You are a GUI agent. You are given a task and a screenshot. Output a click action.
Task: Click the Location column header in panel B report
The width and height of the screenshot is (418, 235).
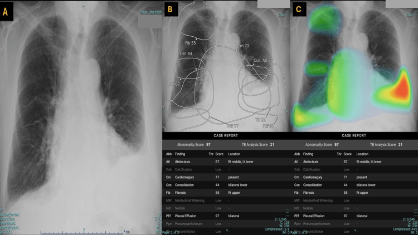(234, 154)
